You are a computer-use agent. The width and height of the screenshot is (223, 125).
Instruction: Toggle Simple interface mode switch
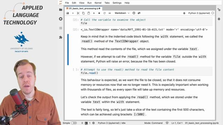74,123
